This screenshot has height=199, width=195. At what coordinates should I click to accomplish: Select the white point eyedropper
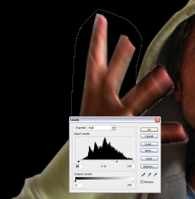(x=155, y=175)
